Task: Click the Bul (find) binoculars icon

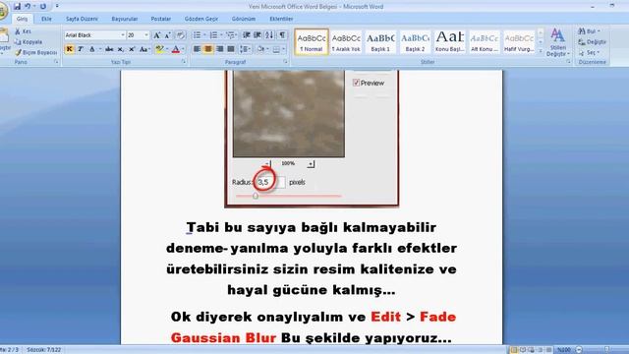Action: point(581,30)
